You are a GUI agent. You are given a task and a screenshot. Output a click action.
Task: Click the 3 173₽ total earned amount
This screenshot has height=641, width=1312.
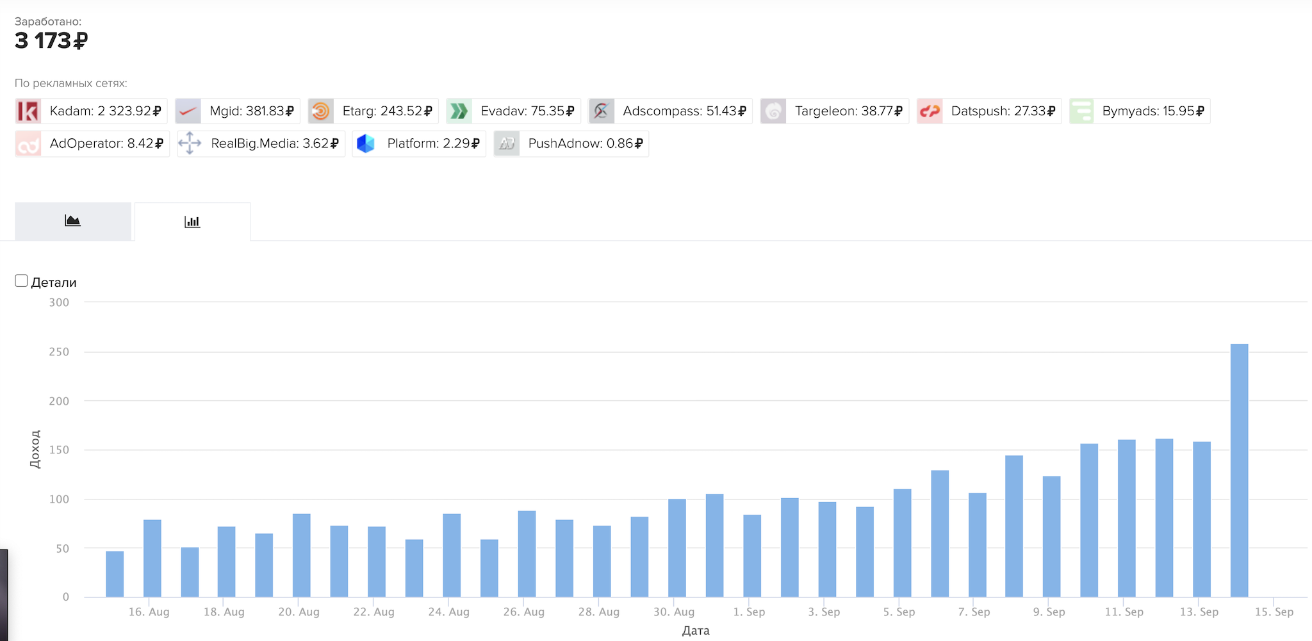[51, 41]
